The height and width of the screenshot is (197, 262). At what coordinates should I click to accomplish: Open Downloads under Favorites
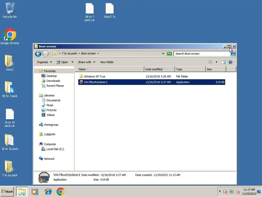pos(51,81)
